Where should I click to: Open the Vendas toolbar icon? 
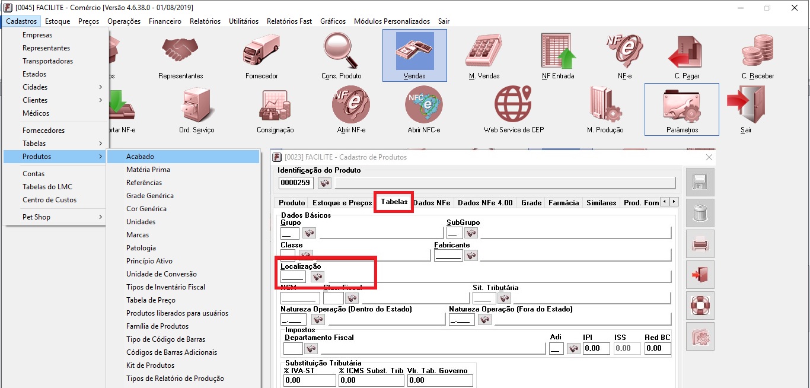(x=414, y=56)
